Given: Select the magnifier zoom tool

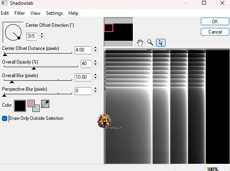Looking at the screenshot, I should pos(150,43).
